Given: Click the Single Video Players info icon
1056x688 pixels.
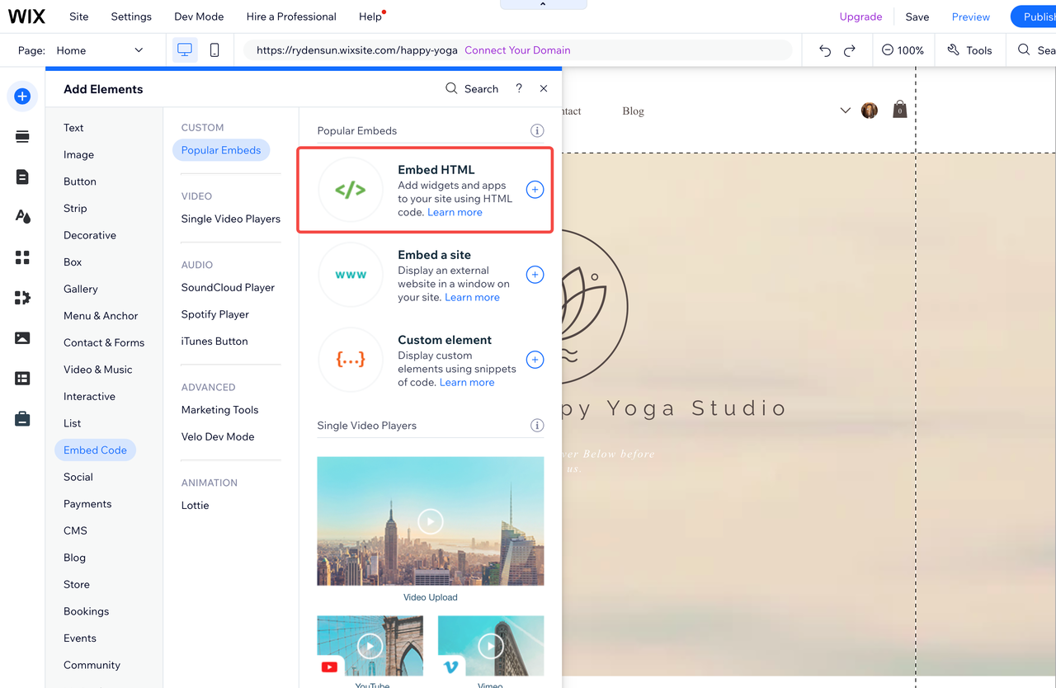Looking at the screenshot, I should pyautogui.click(x=537, y=426).
